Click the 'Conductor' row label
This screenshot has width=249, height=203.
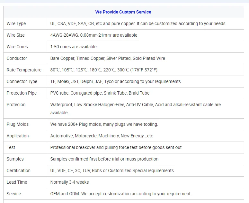(17, 58)
